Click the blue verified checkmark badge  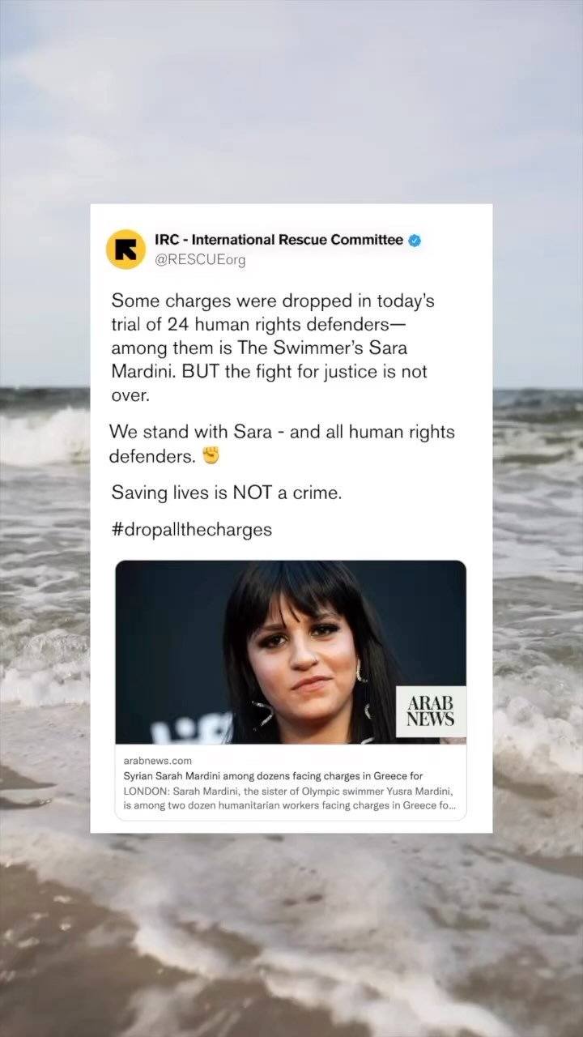415,240
